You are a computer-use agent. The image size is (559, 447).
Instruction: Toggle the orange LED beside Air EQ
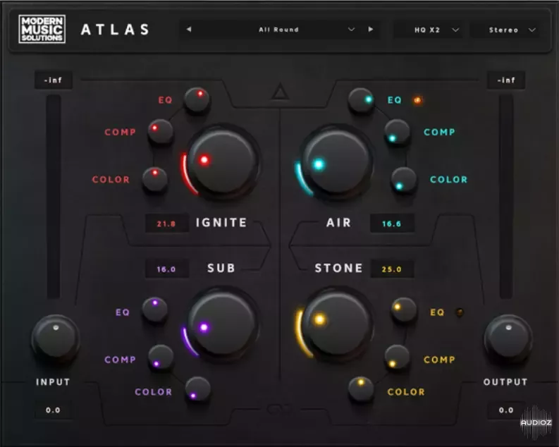(x=417, y=100)
